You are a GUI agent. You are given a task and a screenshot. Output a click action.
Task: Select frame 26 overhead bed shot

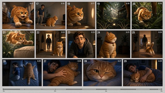(x=22, y=73)
